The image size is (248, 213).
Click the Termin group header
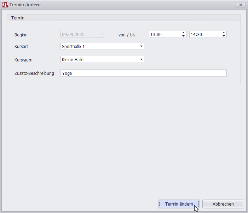coord(18,18)
